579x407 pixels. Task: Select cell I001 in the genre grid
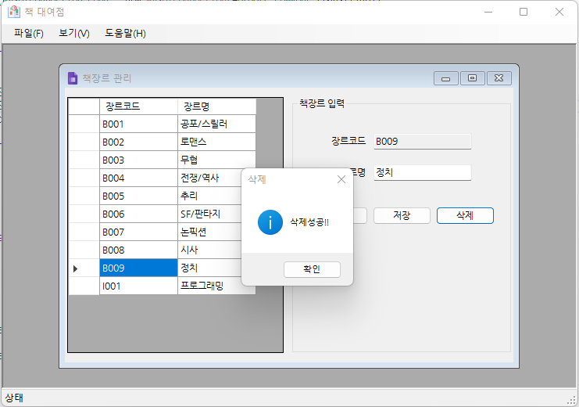[x=138, y=286]
